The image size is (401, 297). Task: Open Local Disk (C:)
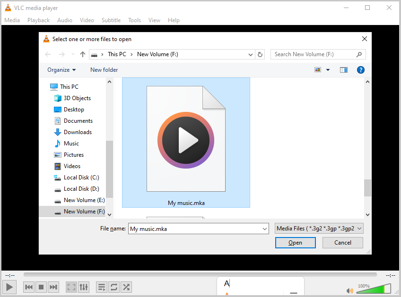click(x=77, y=178)
